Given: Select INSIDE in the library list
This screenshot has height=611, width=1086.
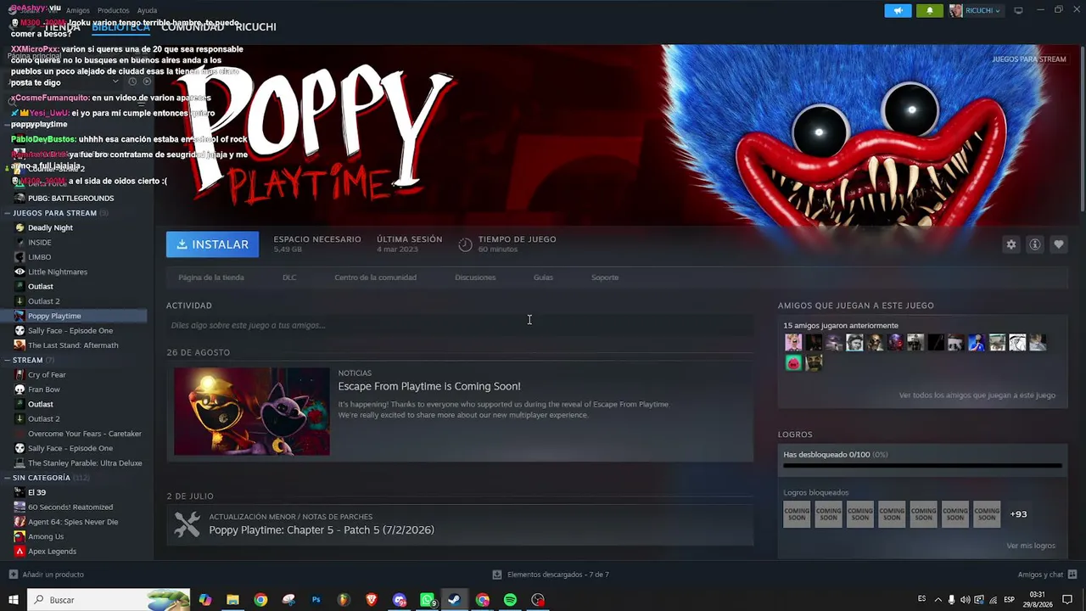Looking at the screenshot, I should 40,243.
